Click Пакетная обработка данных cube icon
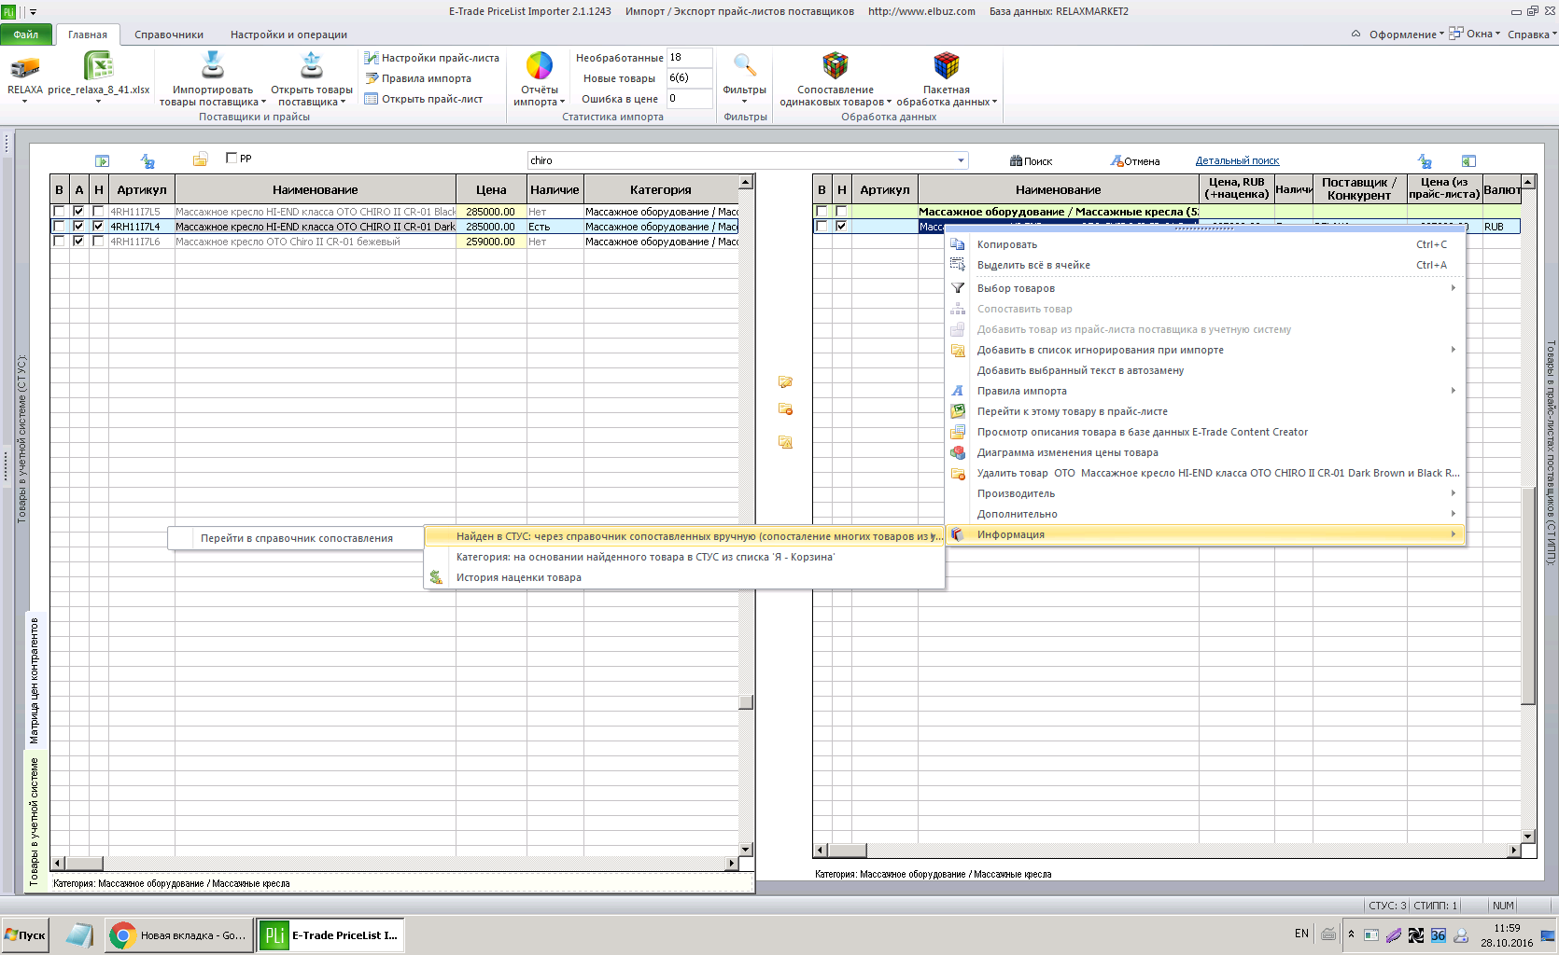Screen dimensions: 1559x955 947,65
